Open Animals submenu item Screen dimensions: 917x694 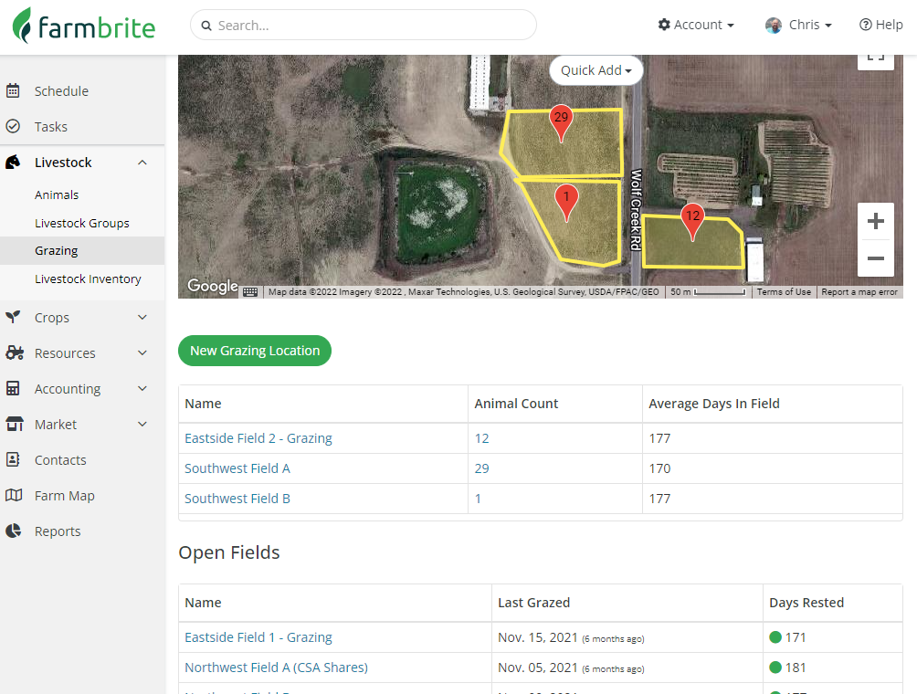click(57, 195)
